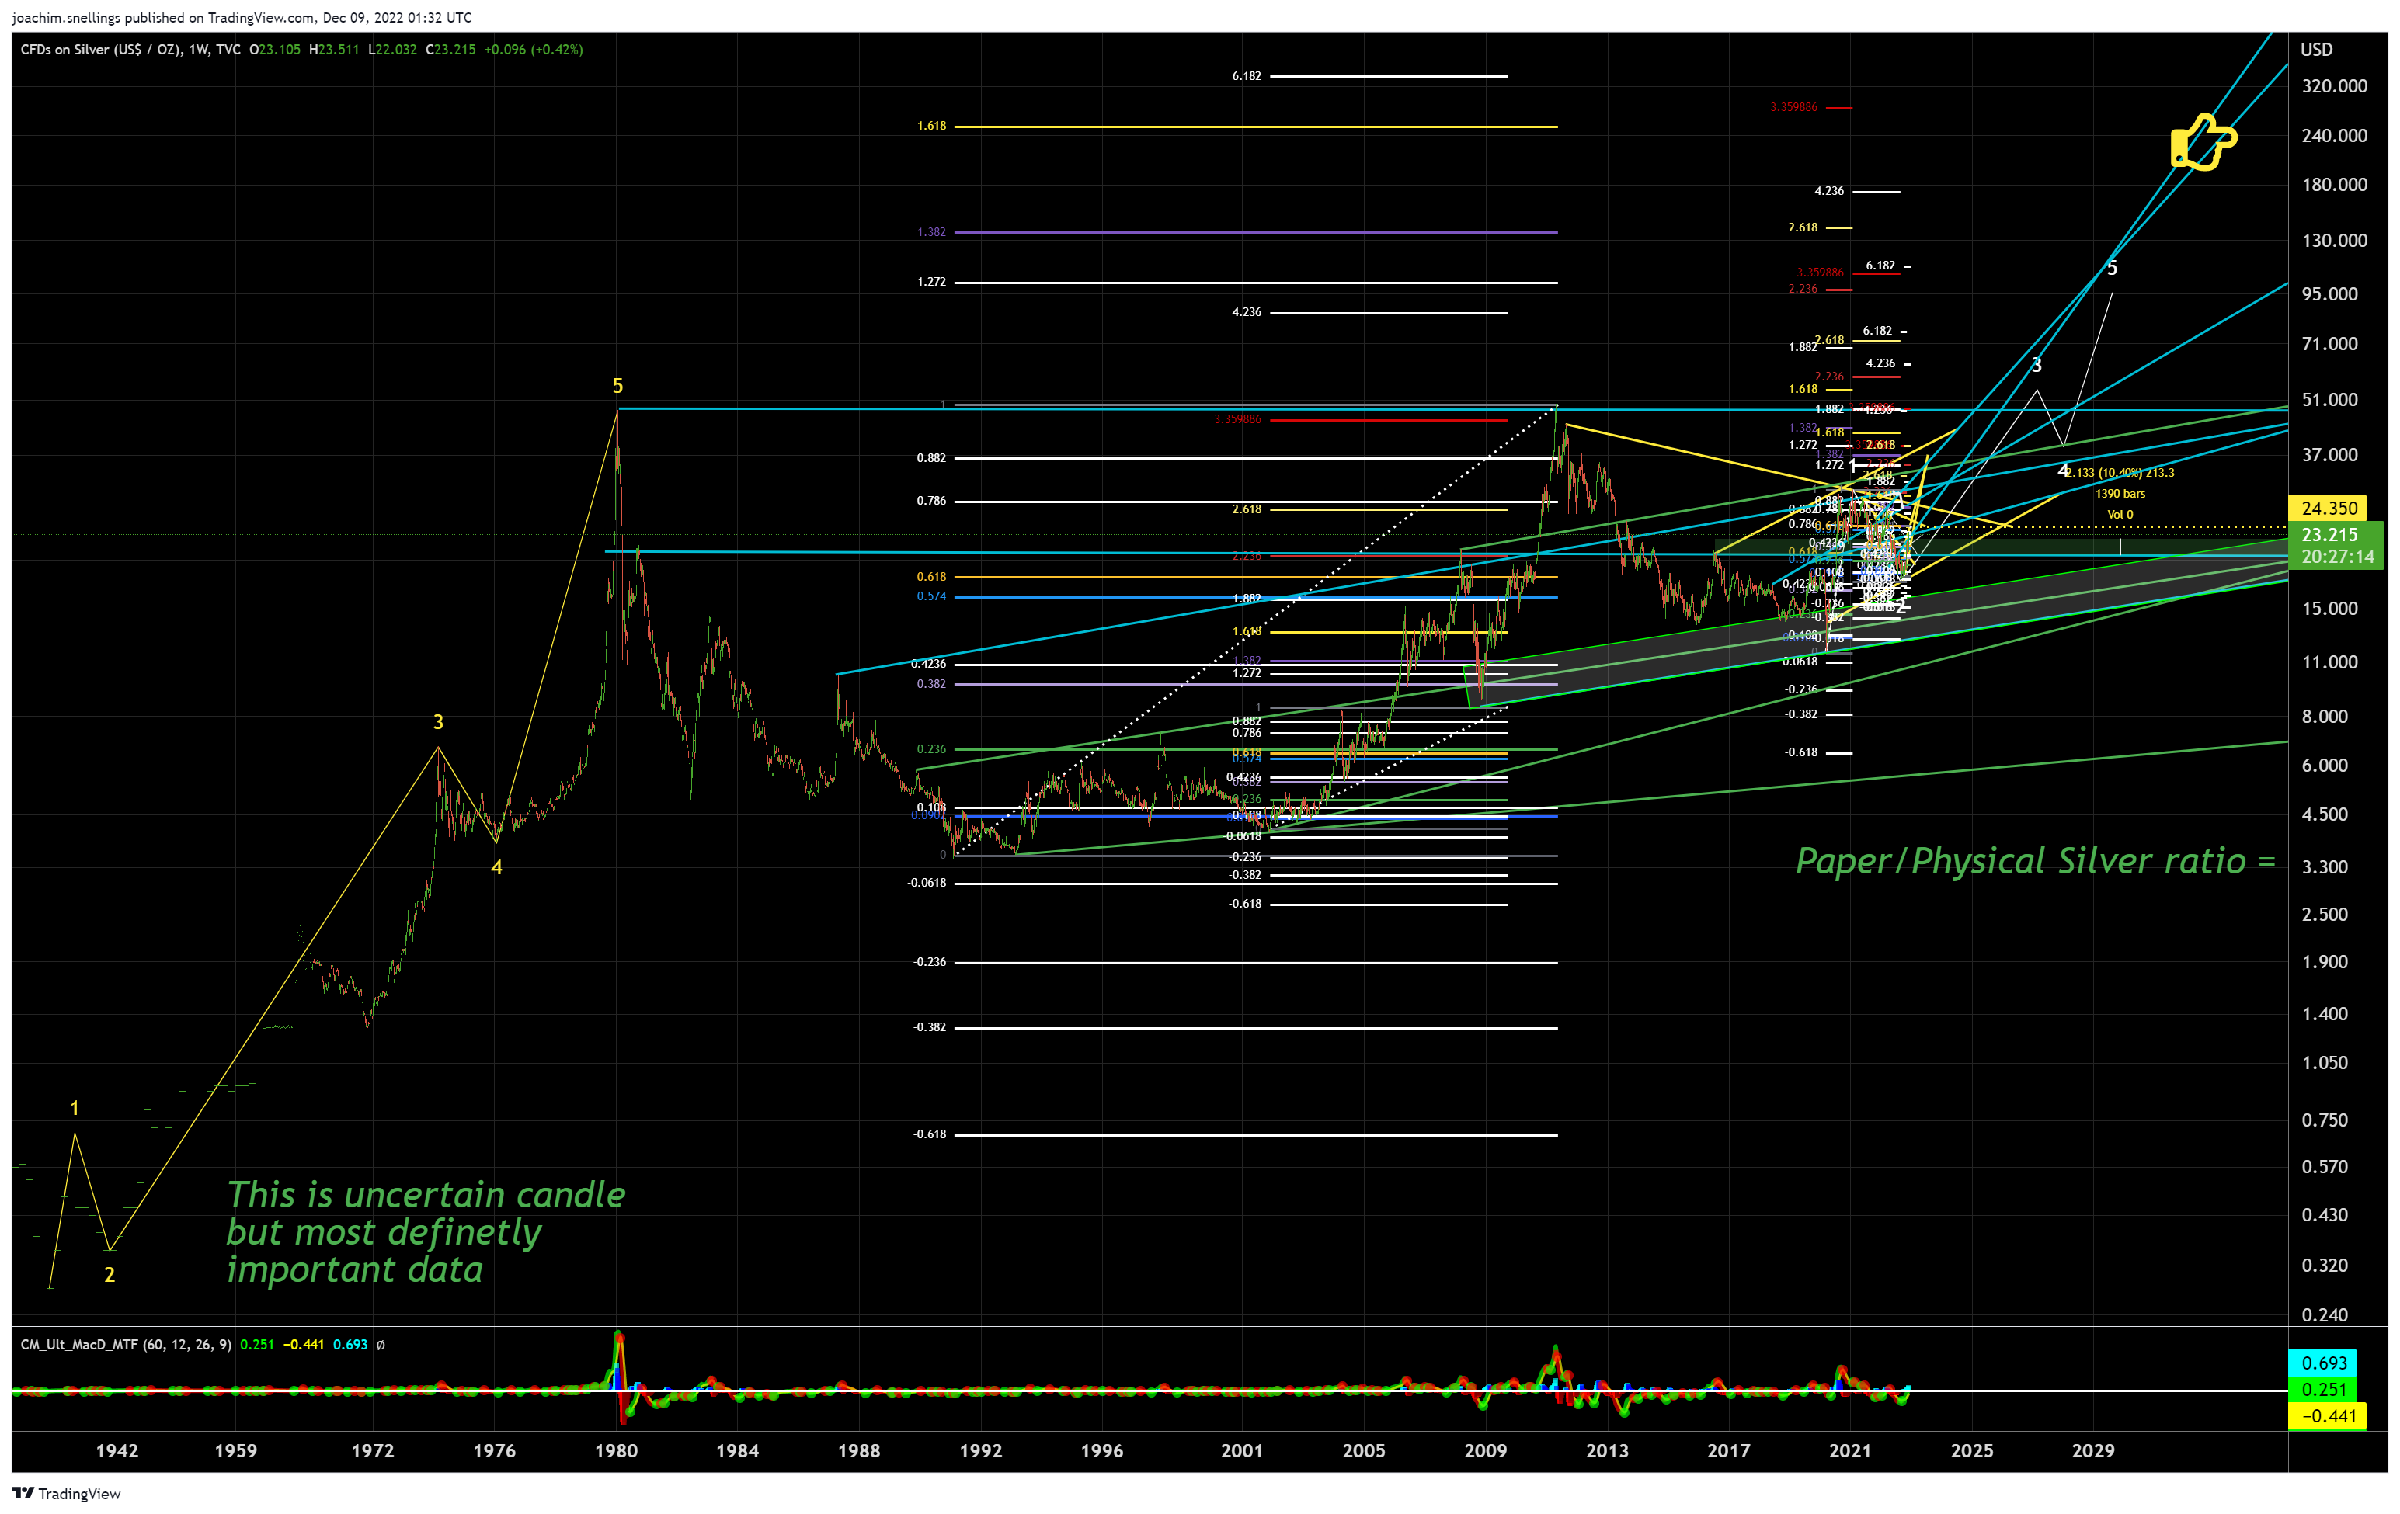Click the yellow -0.441 MACD axis tag
Image resolution: width=2400 pixels, height=1514 pixels.
click(2325, 1415)
